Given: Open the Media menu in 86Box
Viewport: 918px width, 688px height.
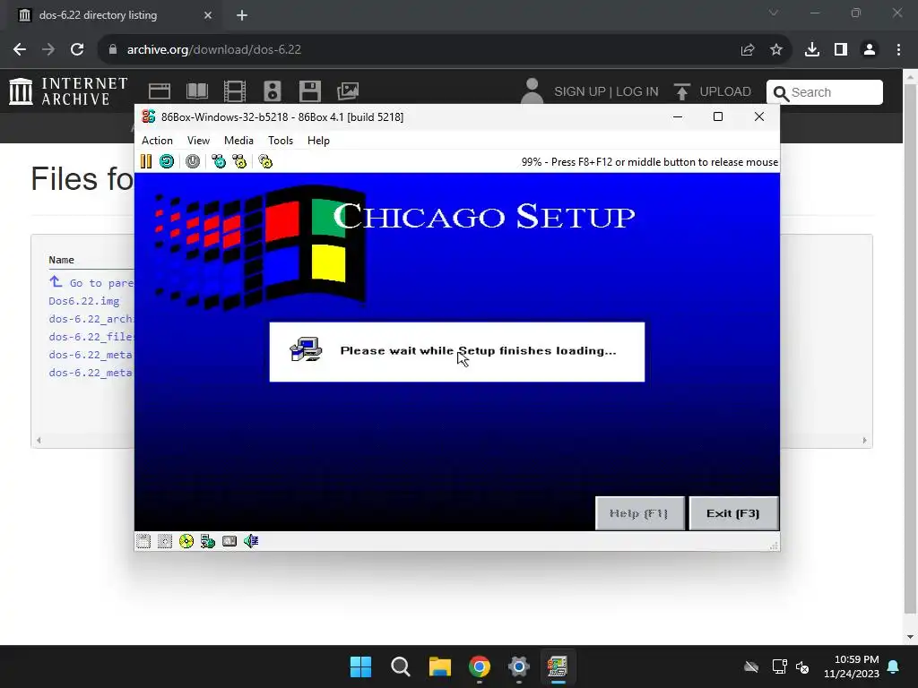Looking at the screenshot, I should click(238, 141).
